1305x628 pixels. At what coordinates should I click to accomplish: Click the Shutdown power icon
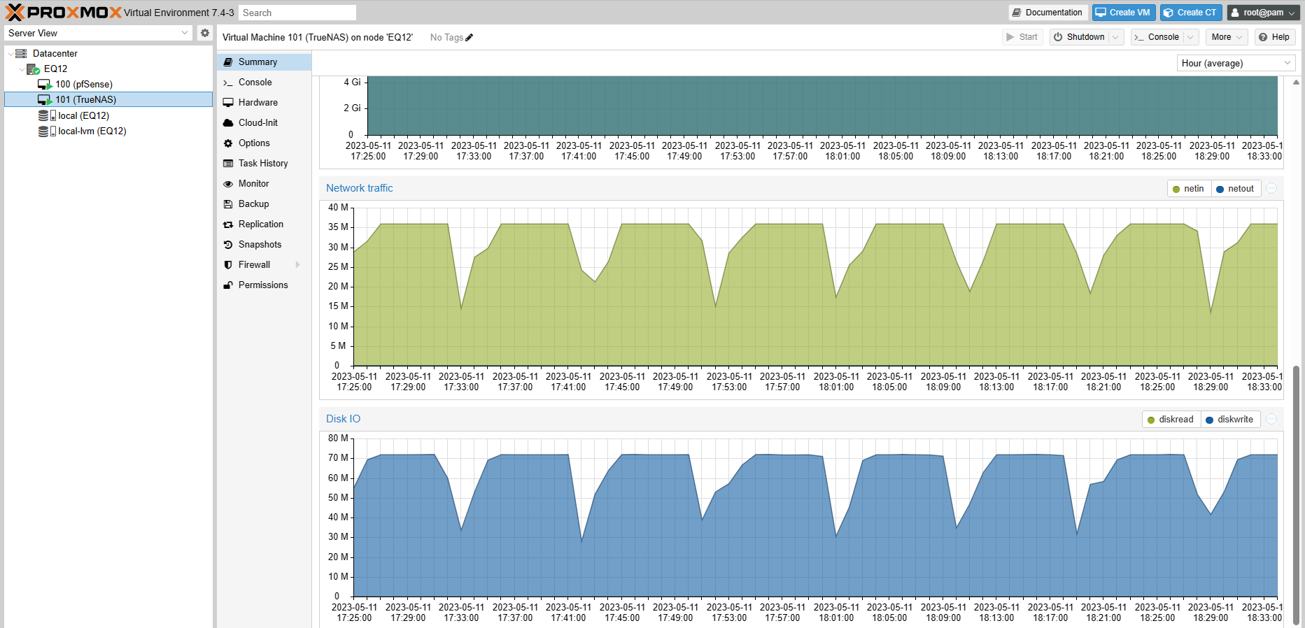point(1059,37)
